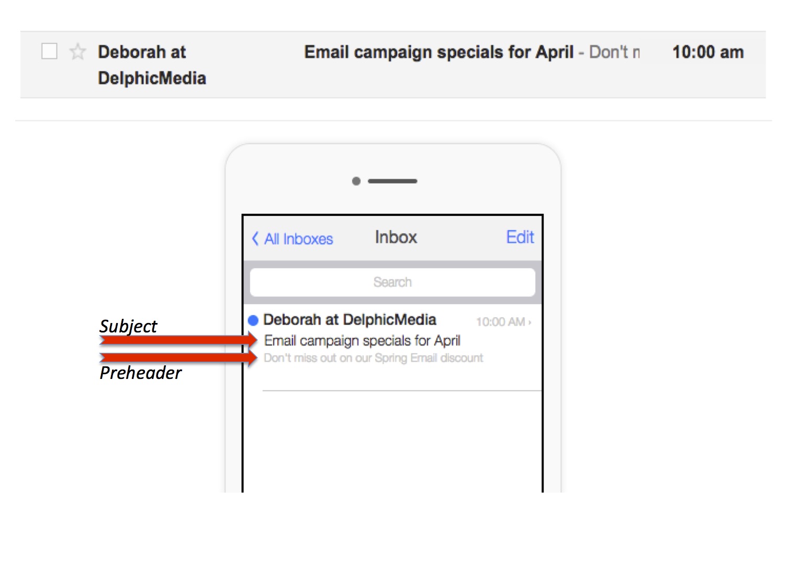Go back via the All Inboxes chevron
Image resolution: width=785 pixels, height=588 pixels.
point(255,238)
